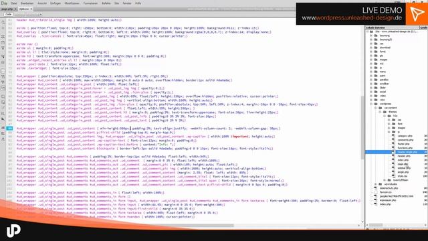The height and width of the screenshot is (241, 428).
Task: Toggle Line Numbers in coding toolbar
Action: pos(3,71)
